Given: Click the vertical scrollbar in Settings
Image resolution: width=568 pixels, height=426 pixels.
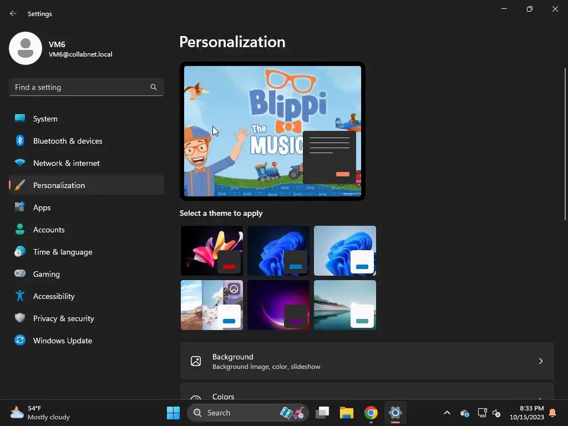Looking at the screenshot, I should (565, 144).
